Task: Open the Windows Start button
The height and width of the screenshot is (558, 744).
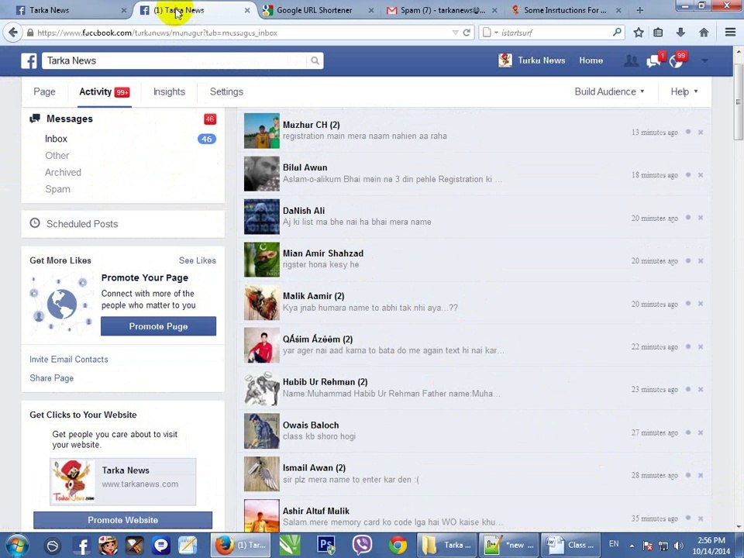Action: click(17, 545)
